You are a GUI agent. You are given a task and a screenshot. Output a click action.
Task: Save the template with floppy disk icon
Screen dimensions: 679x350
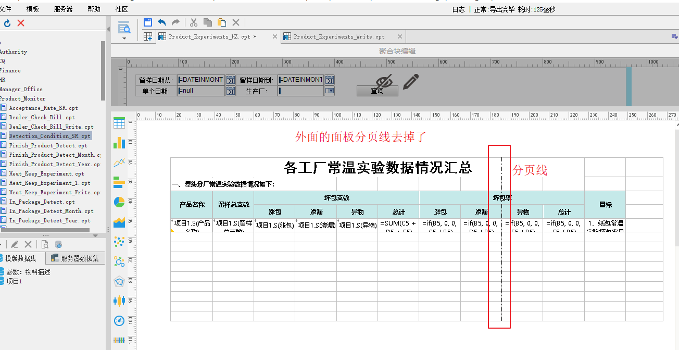[148, 22]
